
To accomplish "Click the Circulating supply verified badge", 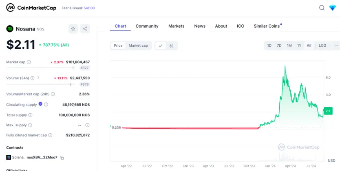I will (40, 104).
